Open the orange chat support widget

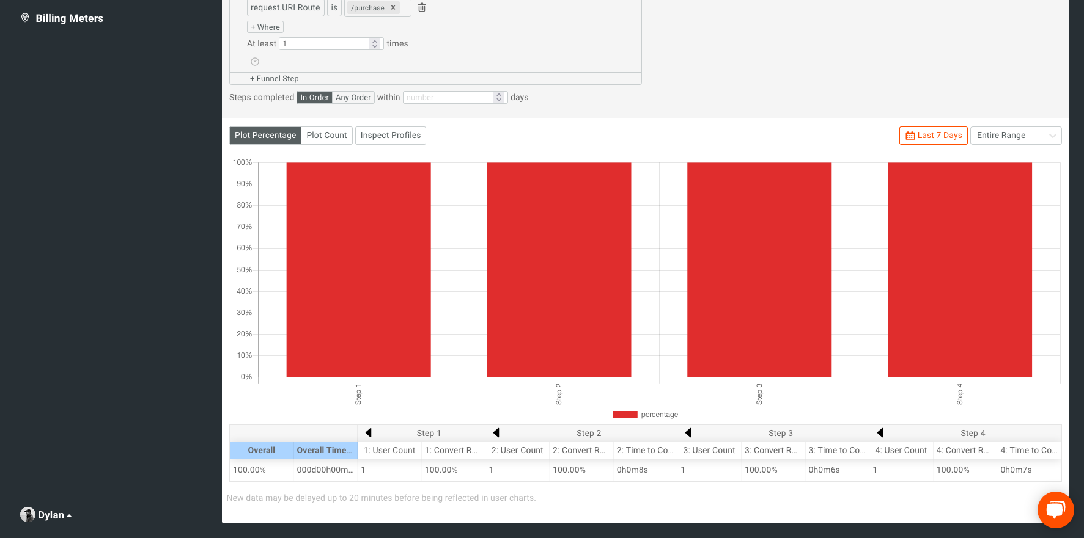(x=1055, y=510)
